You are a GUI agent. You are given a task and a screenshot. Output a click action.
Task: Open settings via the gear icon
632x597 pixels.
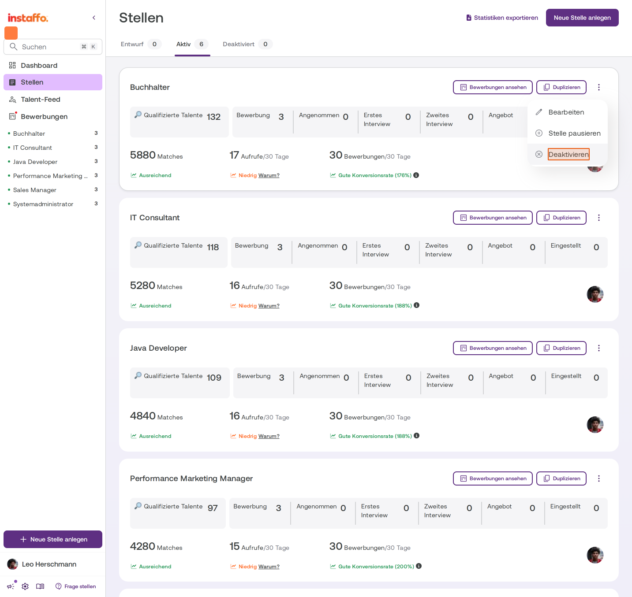coord(25,586)
